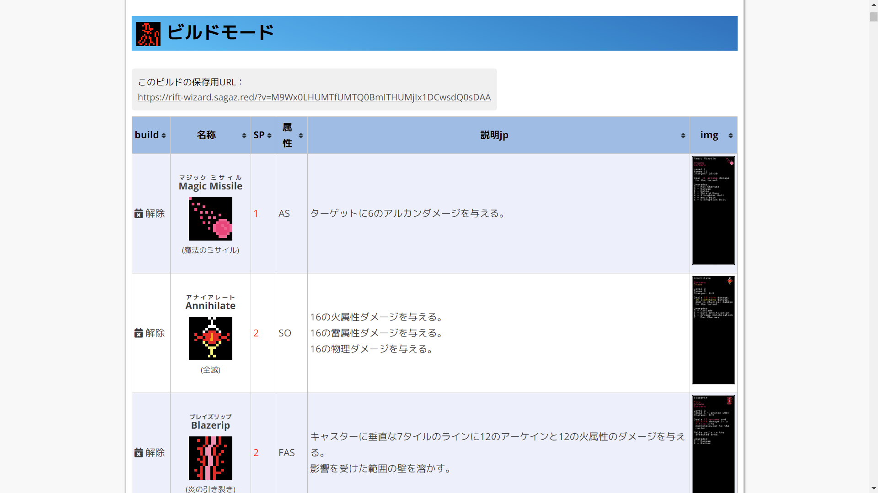Sort table by 属性 column
878x493 pixels.
[291, 135]
